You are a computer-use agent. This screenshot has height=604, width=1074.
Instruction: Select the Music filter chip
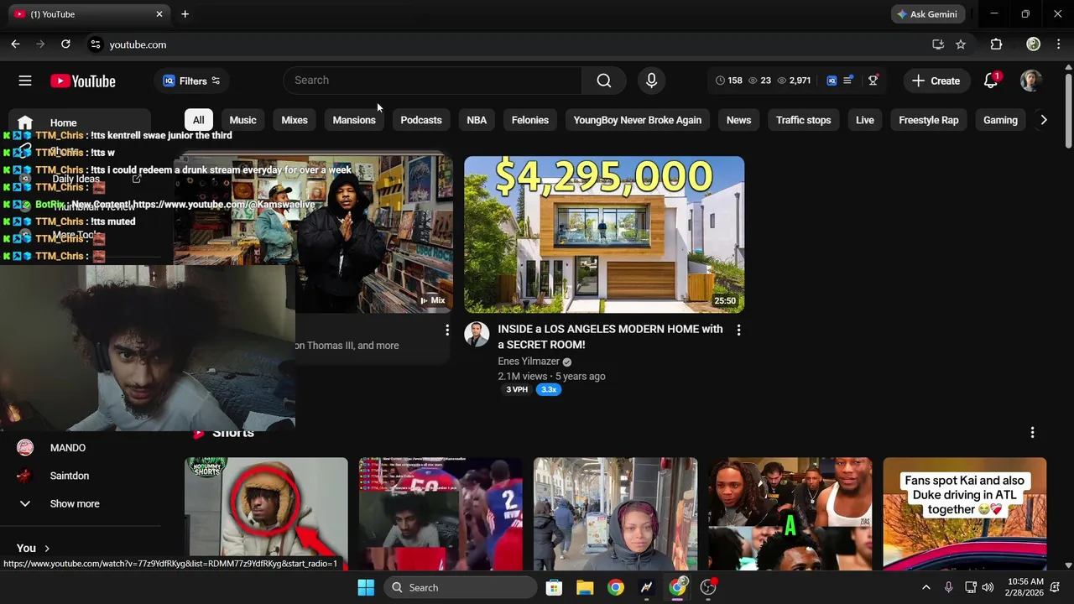[x=242, y=120]
